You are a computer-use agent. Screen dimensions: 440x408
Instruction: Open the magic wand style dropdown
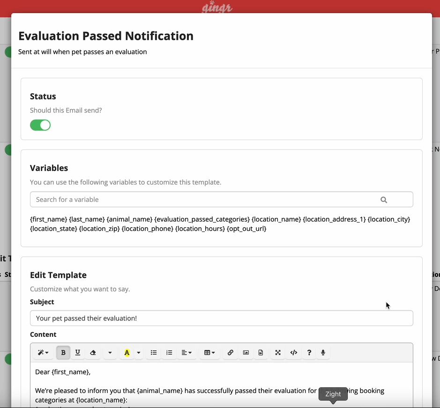[x=43, y=352]
